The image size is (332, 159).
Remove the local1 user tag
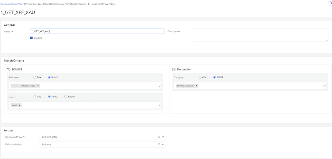[20, 105]
